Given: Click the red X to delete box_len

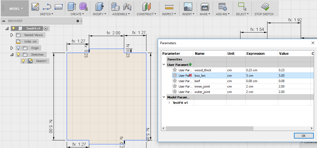Looking at the screenshot, I should (x=190, y=75).
